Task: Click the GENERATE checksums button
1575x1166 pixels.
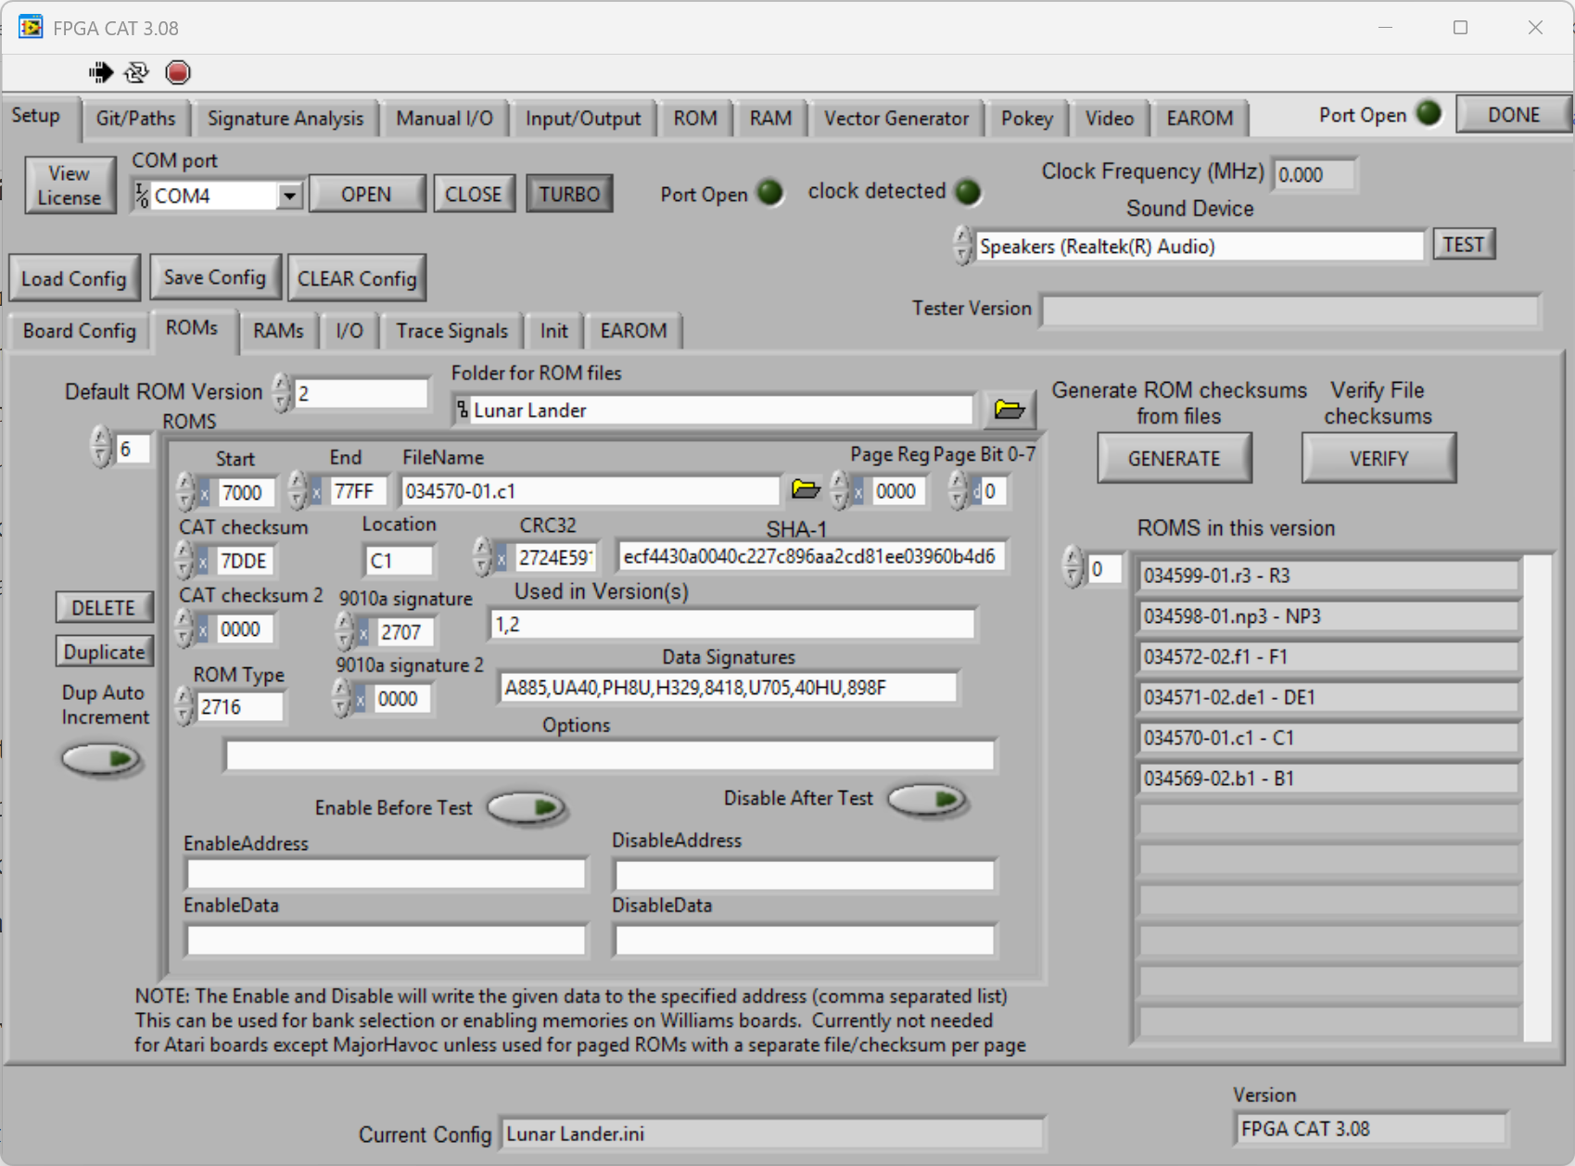Action: pyautogui.click(x=1174, y=458)
